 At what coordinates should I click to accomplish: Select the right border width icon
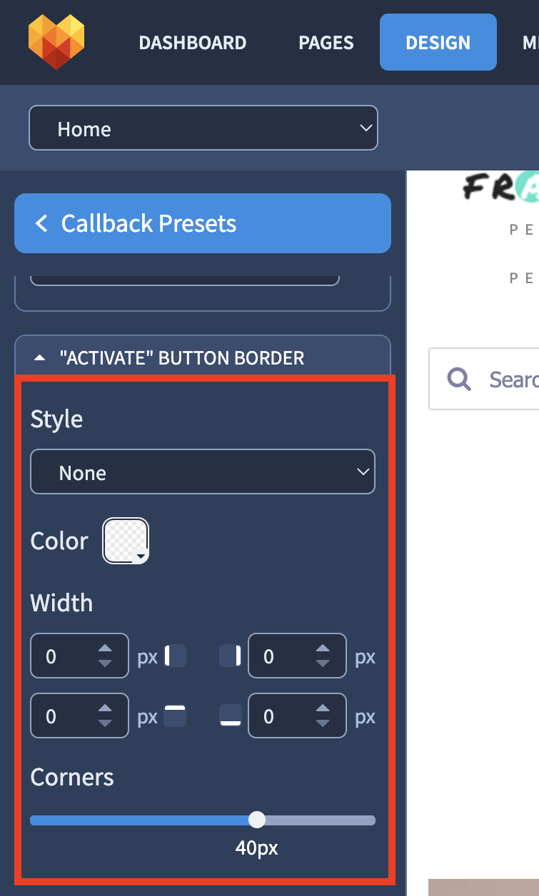(x=230, y=656)
